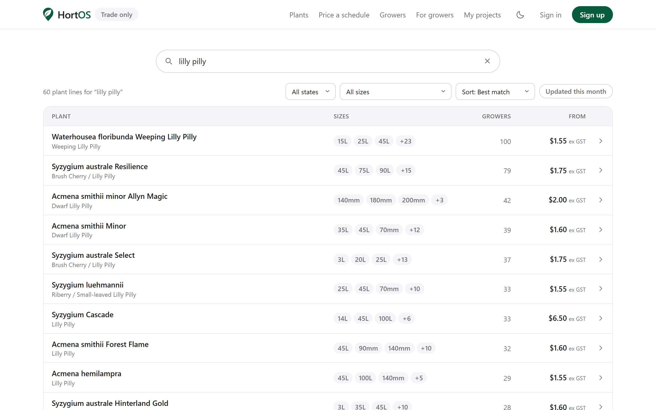Click the HortOS leaf logo
This screenshot has width=656, height=410.
coord(48,14)
